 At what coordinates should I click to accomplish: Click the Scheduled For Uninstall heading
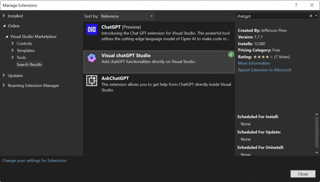tap(260, 147)
